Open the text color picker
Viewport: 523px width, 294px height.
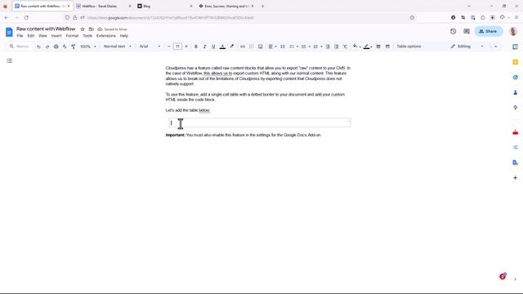(x=222, y=47)
